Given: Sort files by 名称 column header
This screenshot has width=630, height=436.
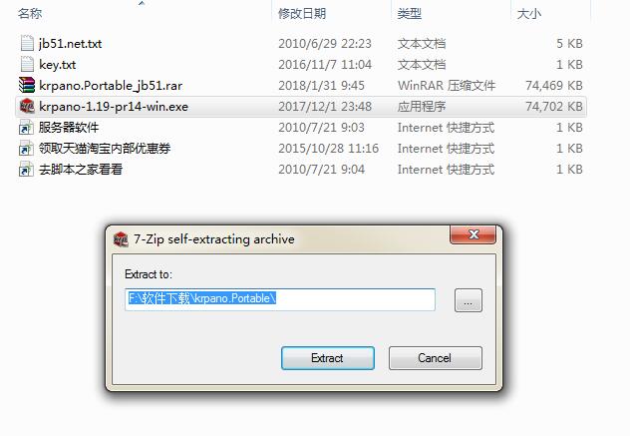Looking at the screenshot, I should 29,13.
